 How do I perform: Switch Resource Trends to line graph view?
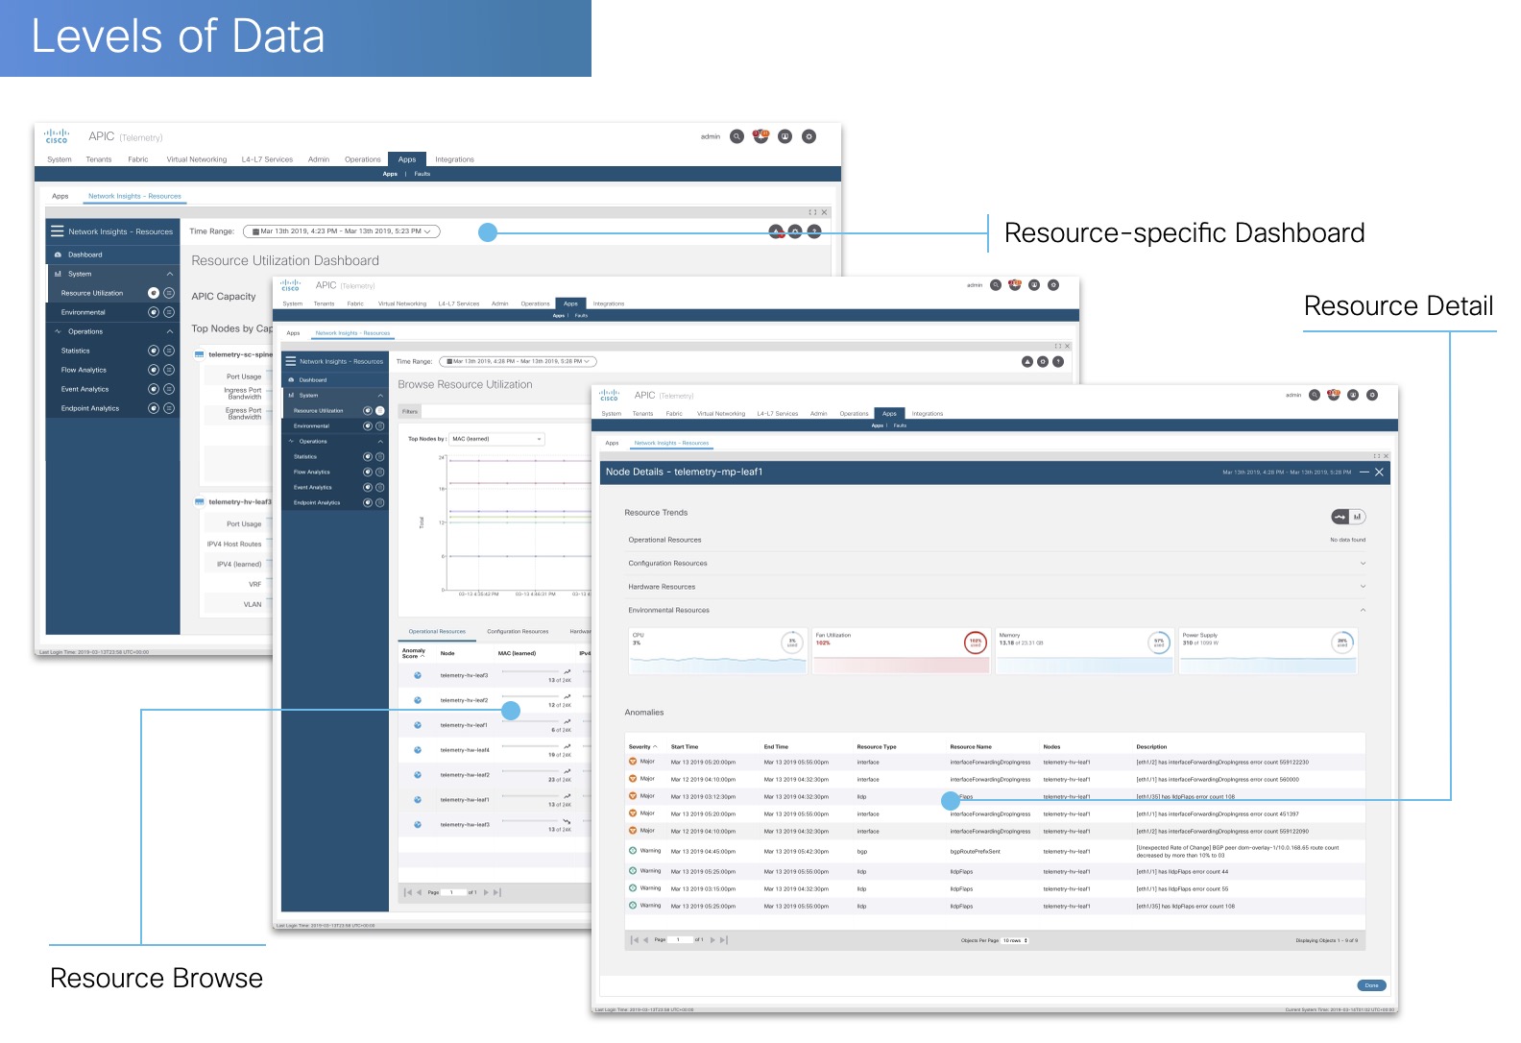pyautogui.click(x=1340, y=517)
